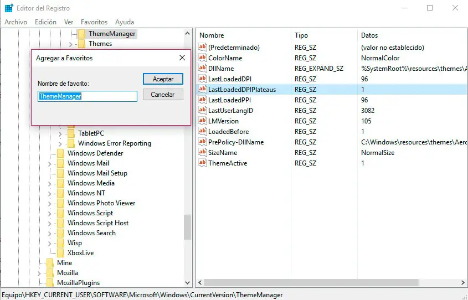Click the values pane scroll left arrow
Screen dimensions: 468x300
(x=200, y=282)
